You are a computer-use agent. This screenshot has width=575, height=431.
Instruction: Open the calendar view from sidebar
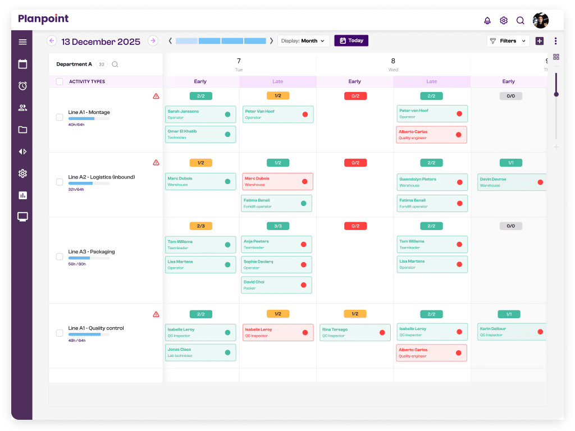tap(22, 64)
